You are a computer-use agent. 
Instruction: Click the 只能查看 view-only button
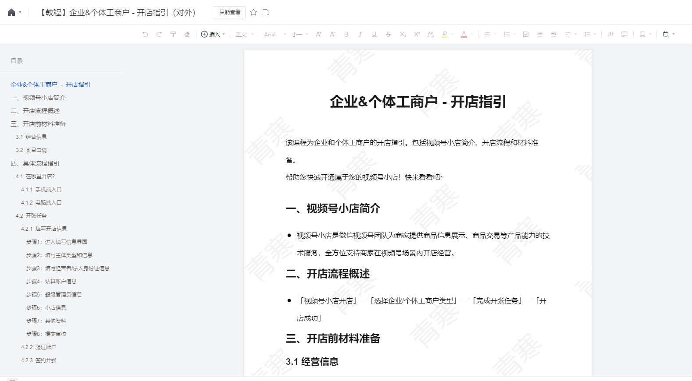(x=229, y=12)
